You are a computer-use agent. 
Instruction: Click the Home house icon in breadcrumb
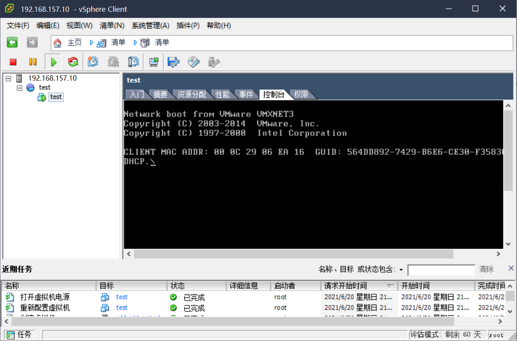pyautogui.click(x=57, y=43)
